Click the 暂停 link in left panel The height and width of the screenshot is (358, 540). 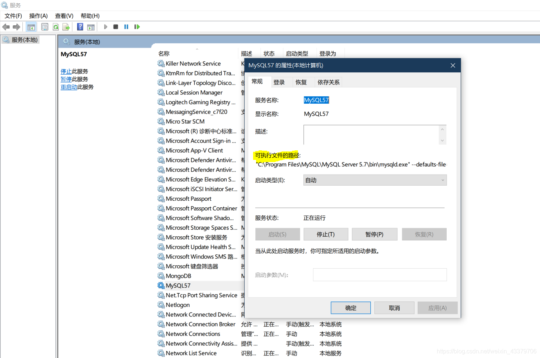[x=66, y=79]
